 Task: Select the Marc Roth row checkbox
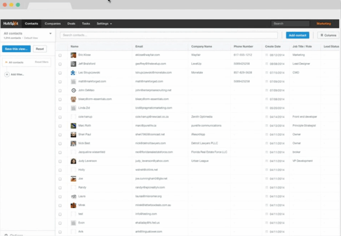tap(60, 126)
